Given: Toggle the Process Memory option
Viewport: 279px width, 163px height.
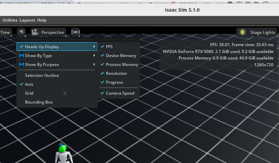Looking at the screenshot, I should pos(119,64).
